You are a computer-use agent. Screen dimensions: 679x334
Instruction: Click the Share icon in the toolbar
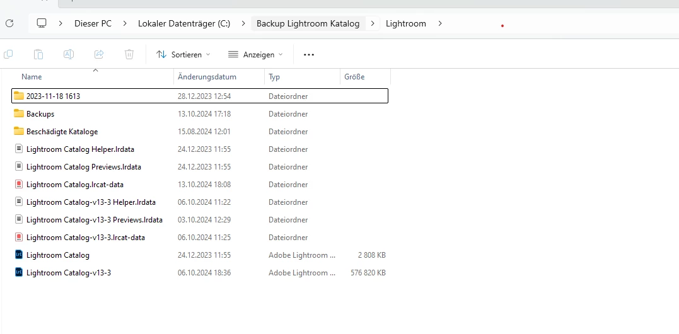coord(99,55)
